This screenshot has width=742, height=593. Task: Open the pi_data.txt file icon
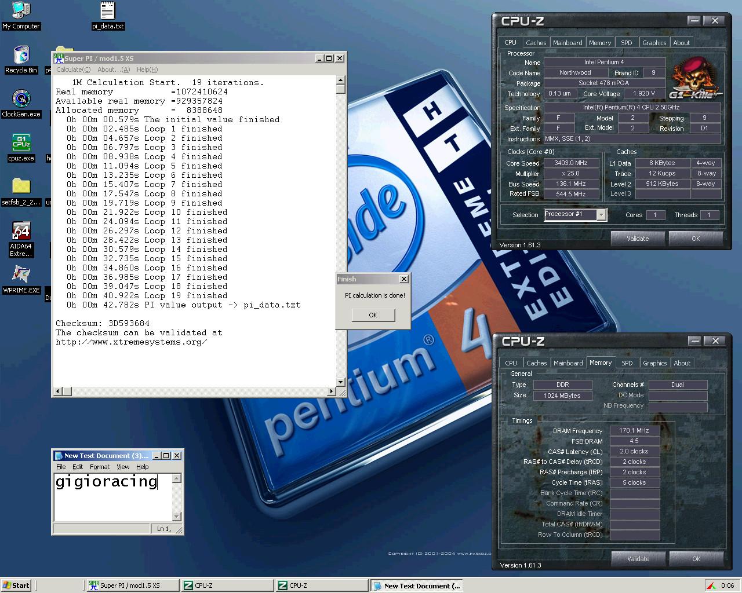pyautogui.click(x=108, y=16)
